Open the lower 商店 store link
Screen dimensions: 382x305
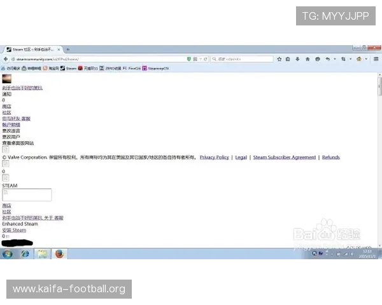tap(6, 206)
